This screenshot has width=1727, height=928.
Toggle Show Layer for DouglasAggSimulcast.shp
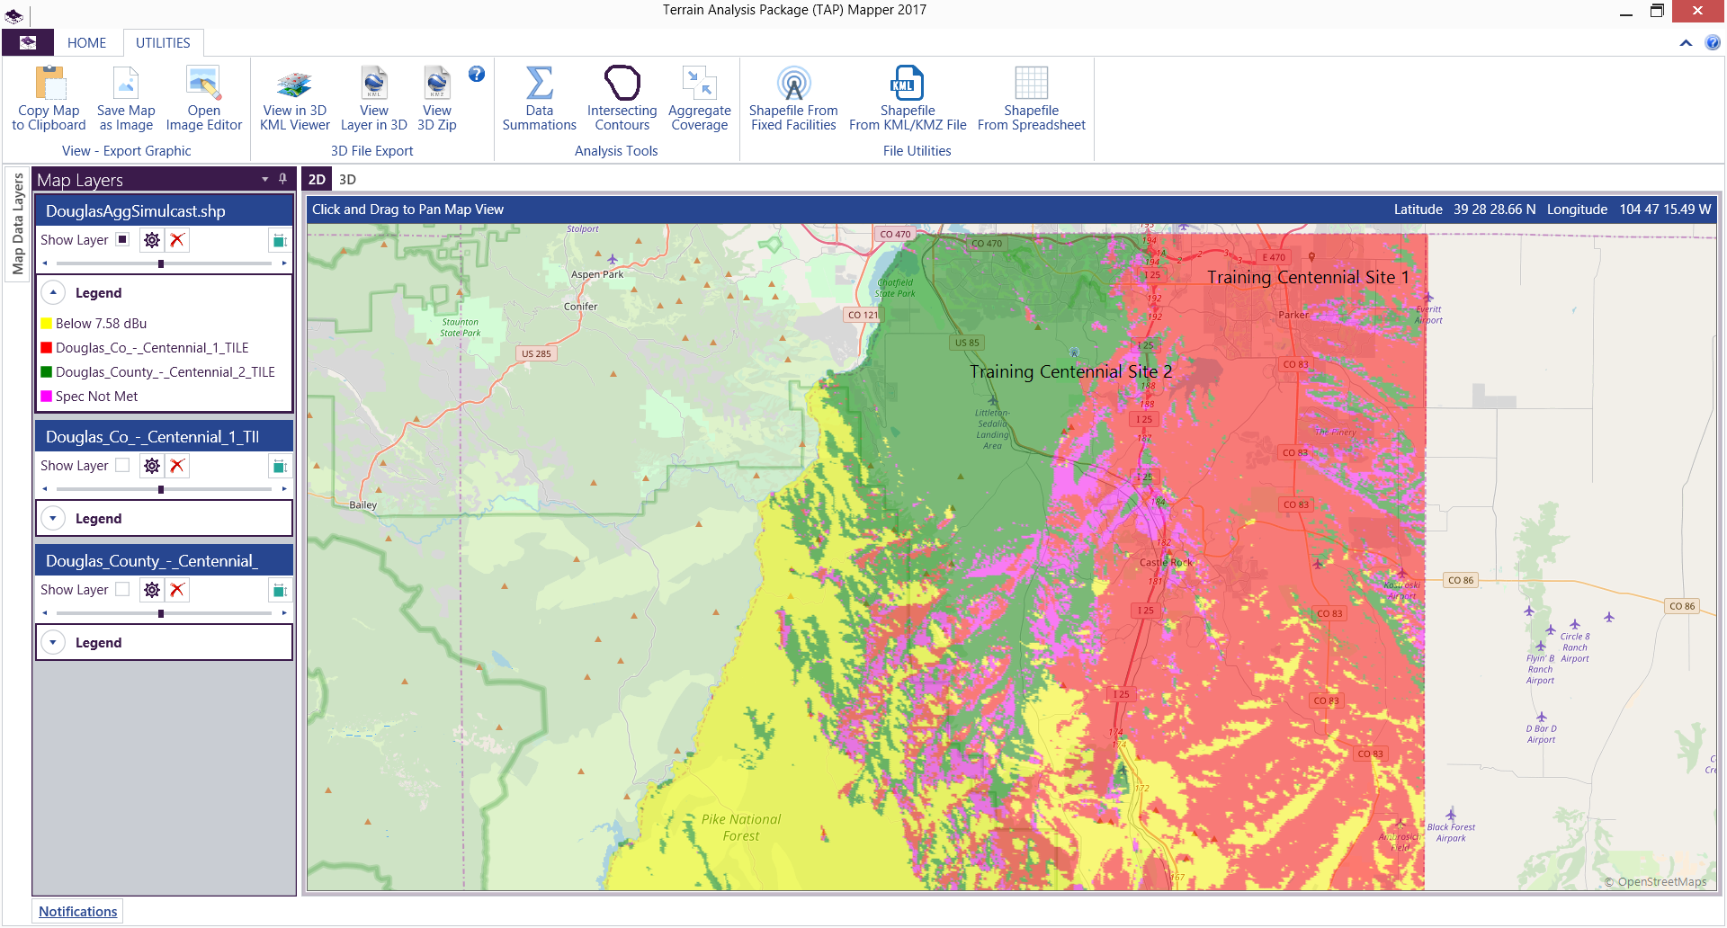[x=123, y=240]
